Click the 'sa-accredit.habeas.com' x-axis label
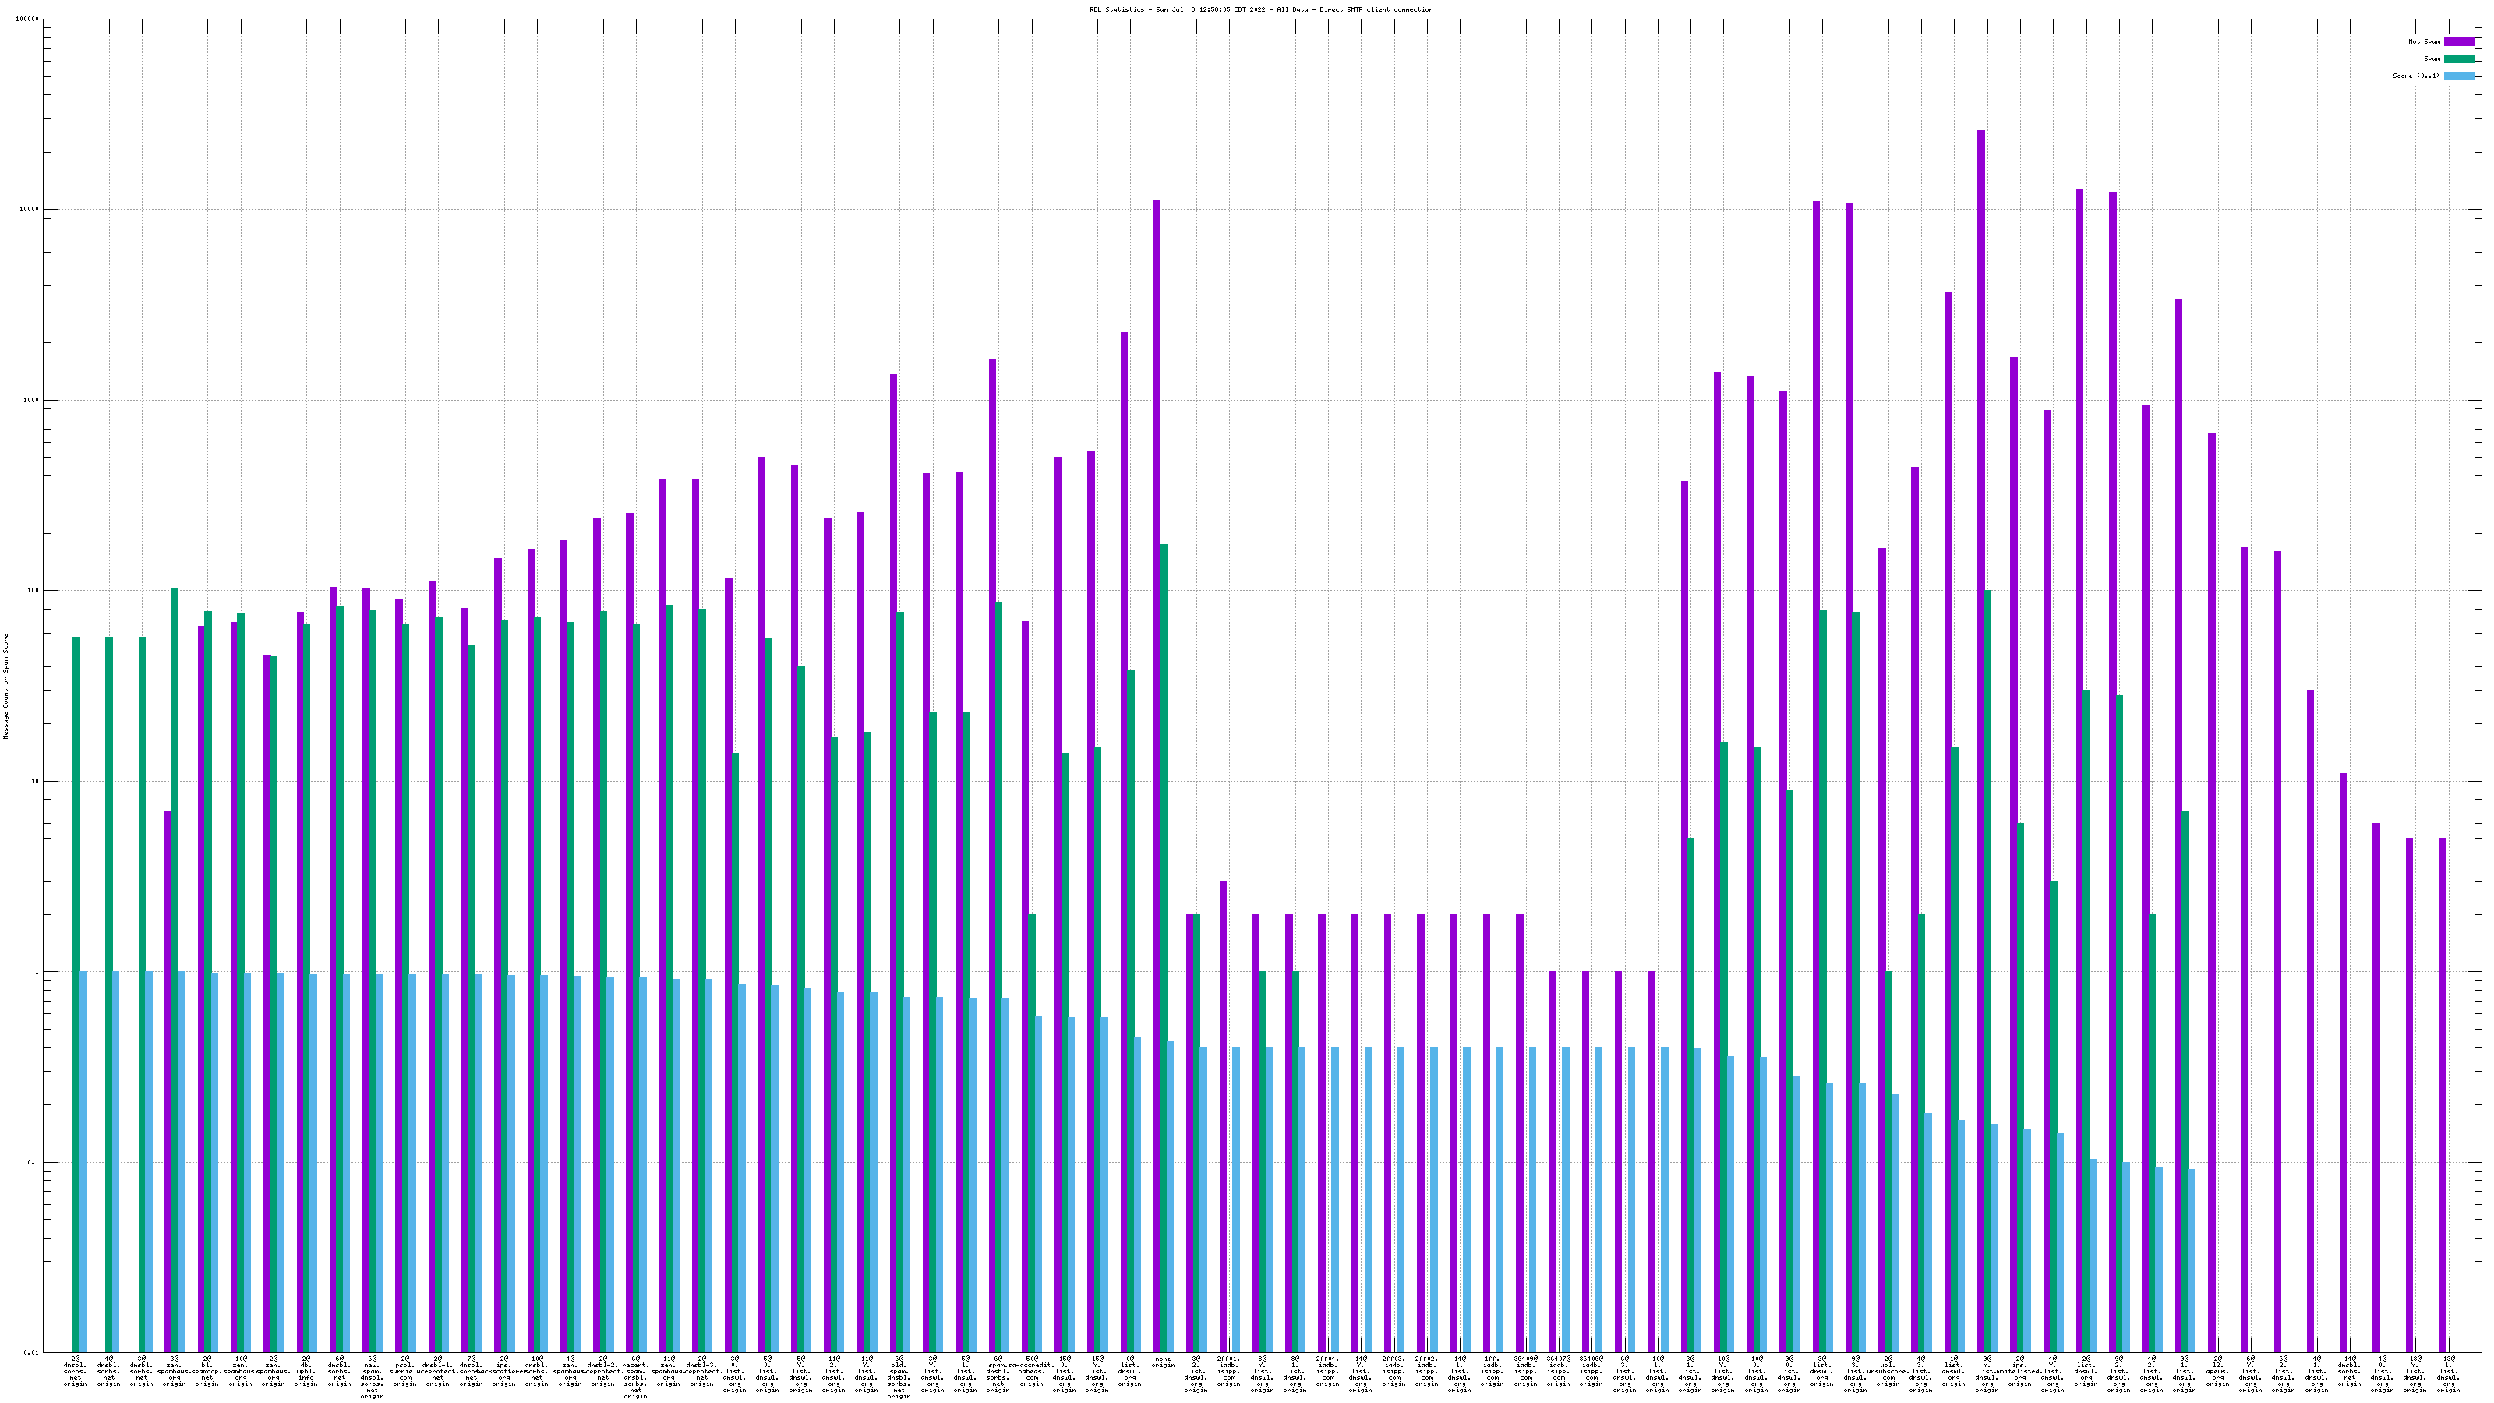2494x1403 pixels. [1031, 1371]
